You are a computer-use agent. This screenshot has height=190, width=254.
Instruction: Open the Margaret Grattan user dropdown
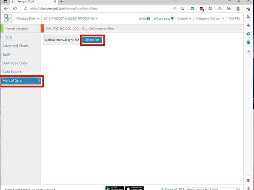coord(210,18)
